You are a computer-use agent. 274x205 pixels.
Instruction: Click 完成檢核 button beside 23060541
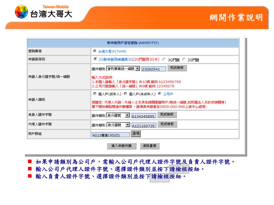pyautogui.click(x=177, y=68)
